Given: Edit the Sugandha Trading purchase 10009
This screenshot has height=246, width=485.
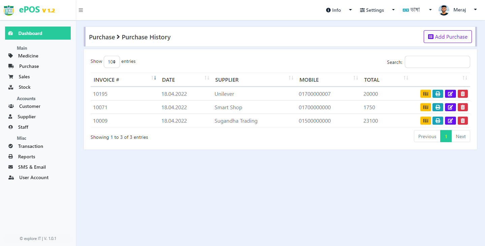Looking at the screenshot, I should tap(450, 121).
